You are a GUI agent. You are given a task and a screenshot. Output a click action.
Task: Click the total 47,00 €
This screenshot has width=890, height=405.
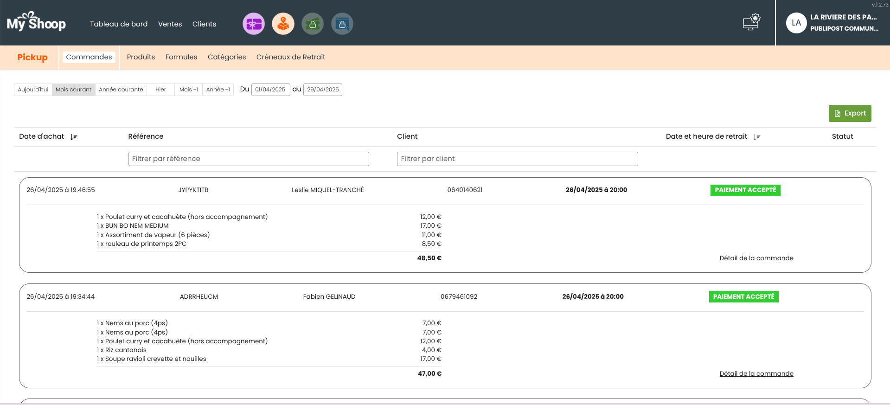click(430, 373)
